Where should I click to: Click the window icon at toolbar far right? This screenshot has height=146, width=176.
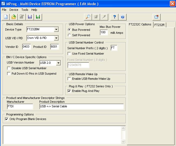[x=157, y=17]
